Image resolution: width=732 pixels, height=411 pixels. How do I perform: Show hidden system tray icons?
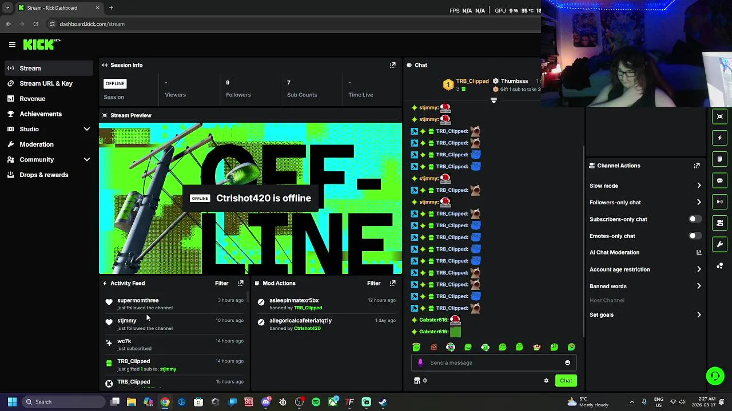coord(632,402)
